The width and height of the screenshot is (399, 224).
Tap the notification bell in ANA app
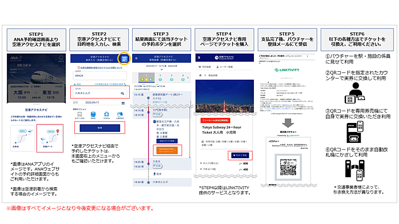coord(61,58)
